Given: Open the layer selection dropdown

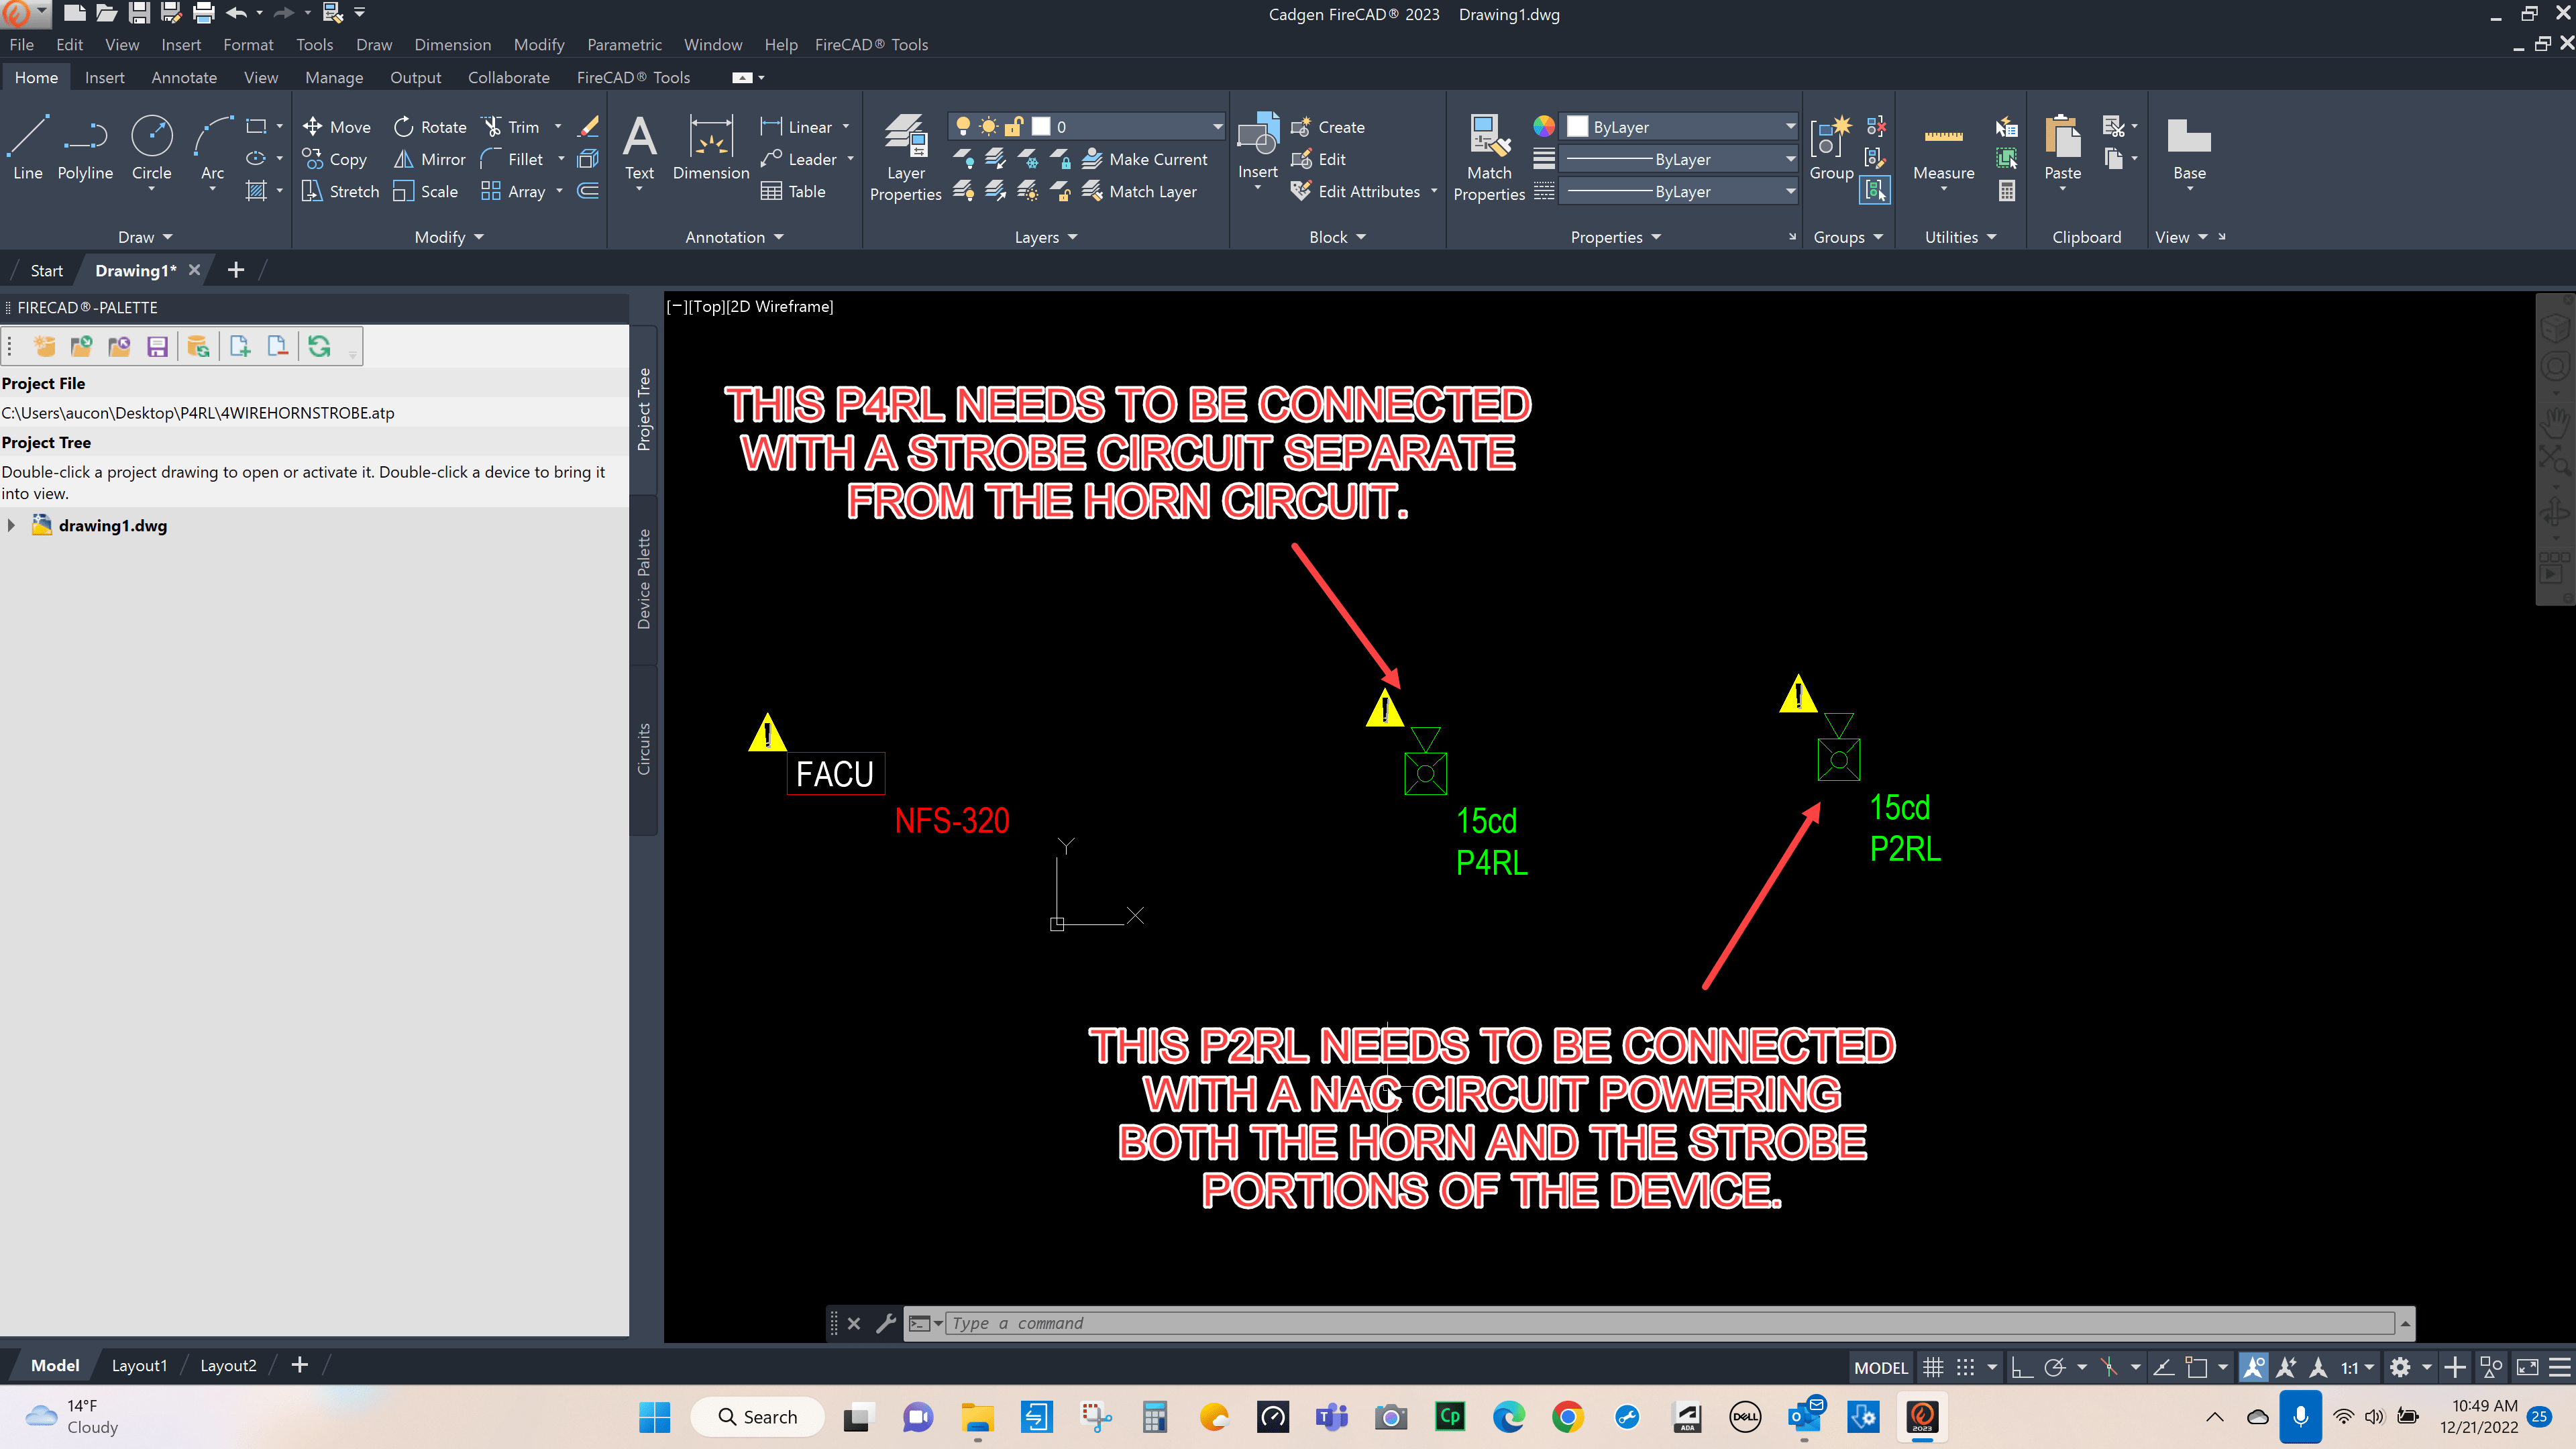Looking at the screenshot, I should 1216,126.
